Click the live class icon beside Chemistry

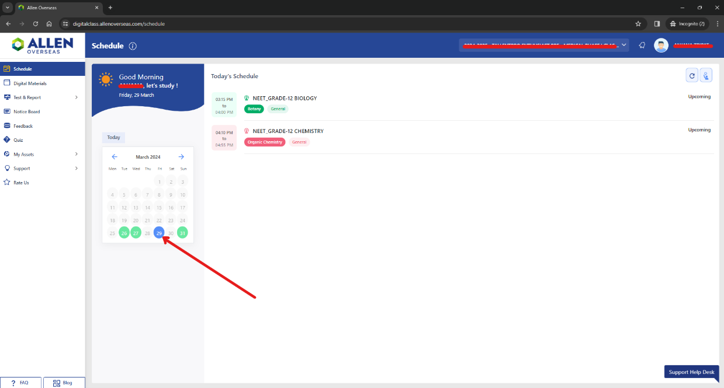pos(247,131)
